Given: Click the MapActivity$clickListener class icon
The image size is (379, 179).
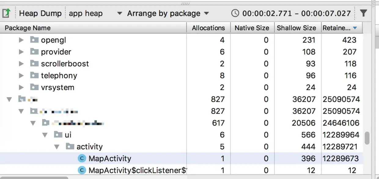Looking at the screenshot, I should pyautogui.click(x=82, y=170).
